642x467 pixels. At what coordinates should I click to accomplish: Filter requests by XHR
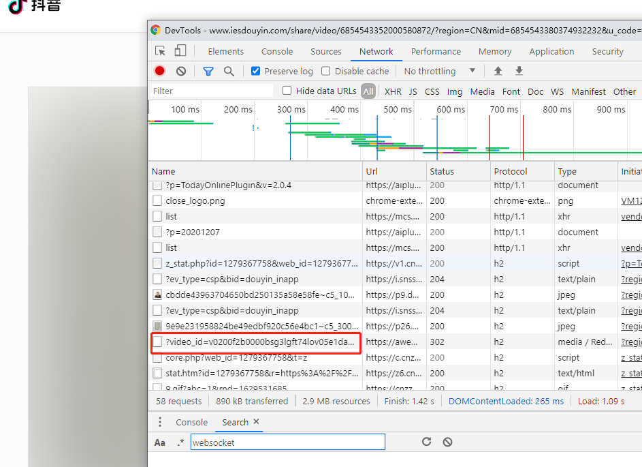(x=393, y=91)
